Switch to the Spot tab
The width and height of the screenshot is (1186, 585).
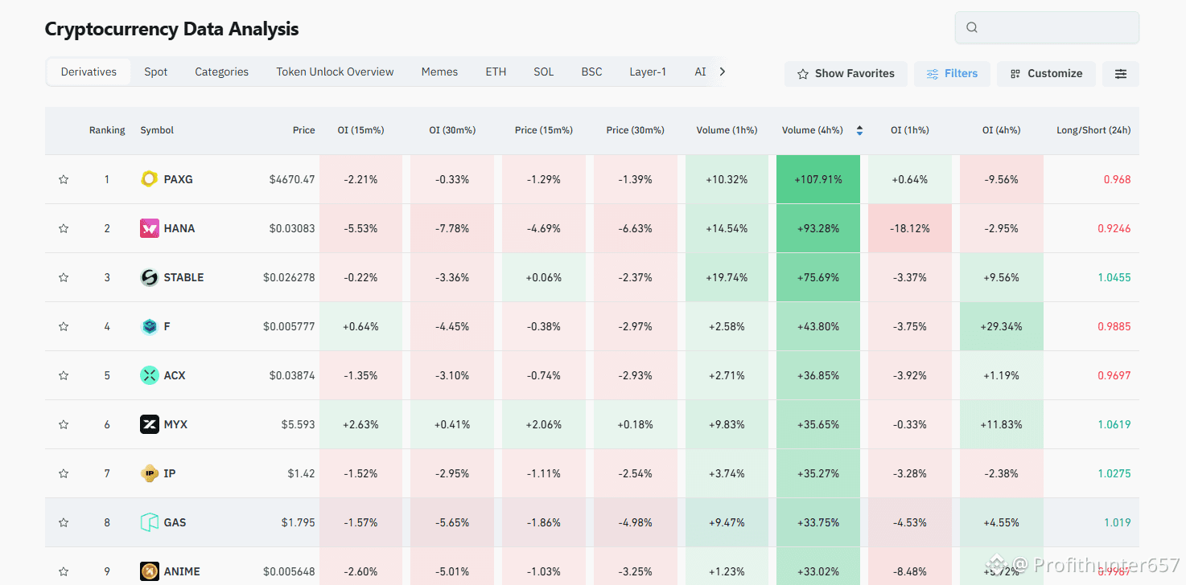tap(156, 72)
